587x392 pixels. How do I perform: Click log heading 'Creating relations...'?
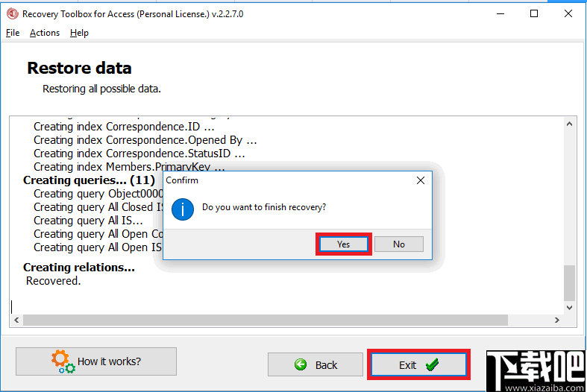[79, 268]
